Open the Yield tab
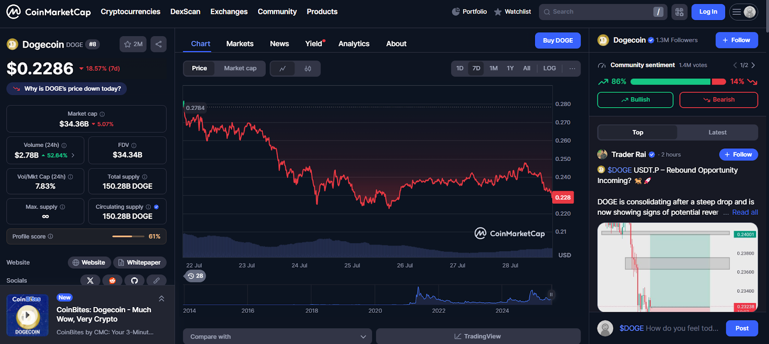Viewport: 769px width, 344px height. coord(314,44)
